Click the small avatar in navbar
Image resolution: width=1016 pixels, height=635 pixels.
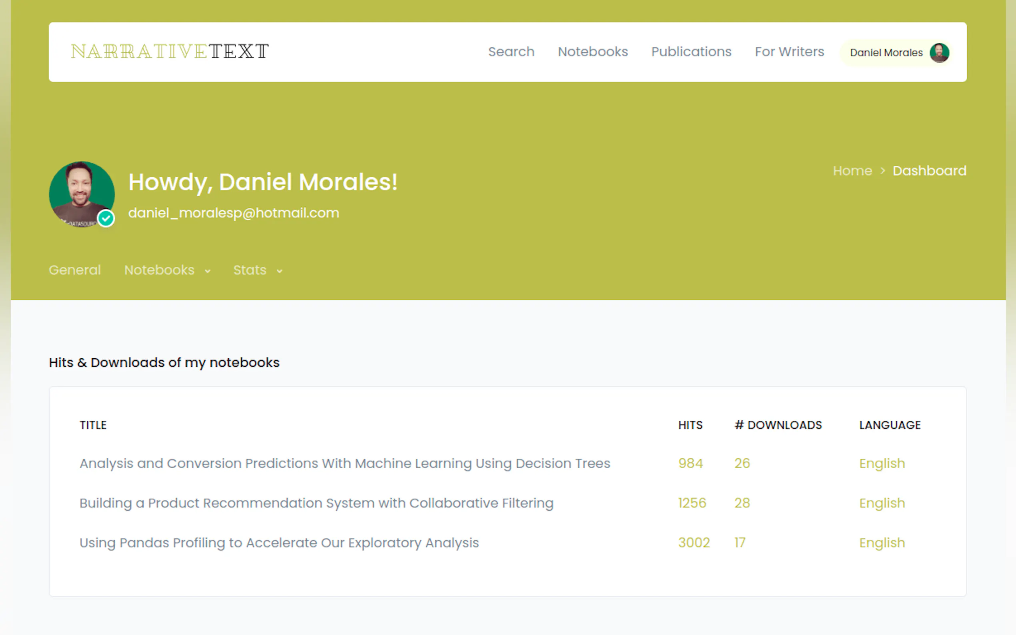(939, 52)
